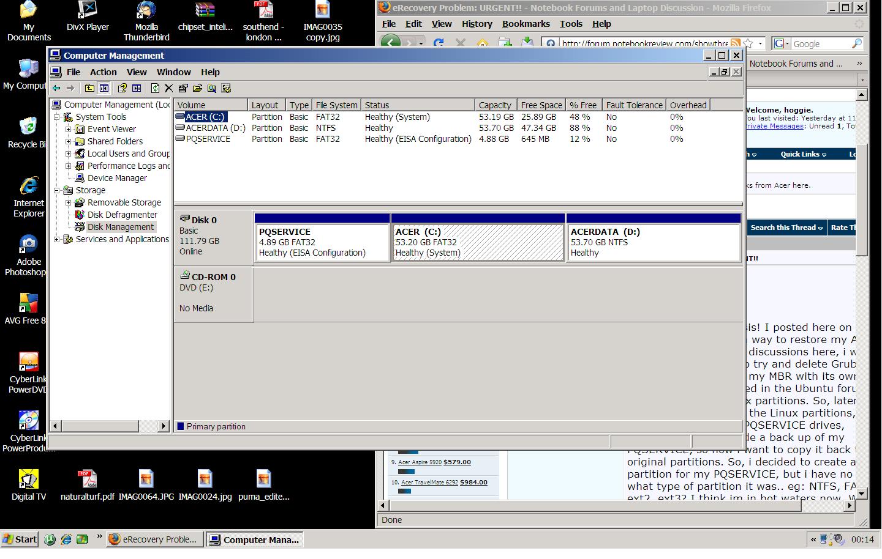Sort by the Capacity column header
The image size is (882, 559).
(x=495, y=105)
